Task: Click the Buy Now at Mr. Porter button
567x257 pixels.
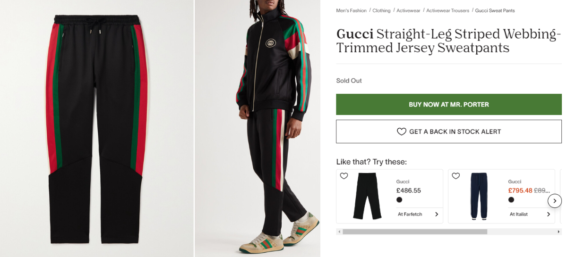Action: [449, 104]
